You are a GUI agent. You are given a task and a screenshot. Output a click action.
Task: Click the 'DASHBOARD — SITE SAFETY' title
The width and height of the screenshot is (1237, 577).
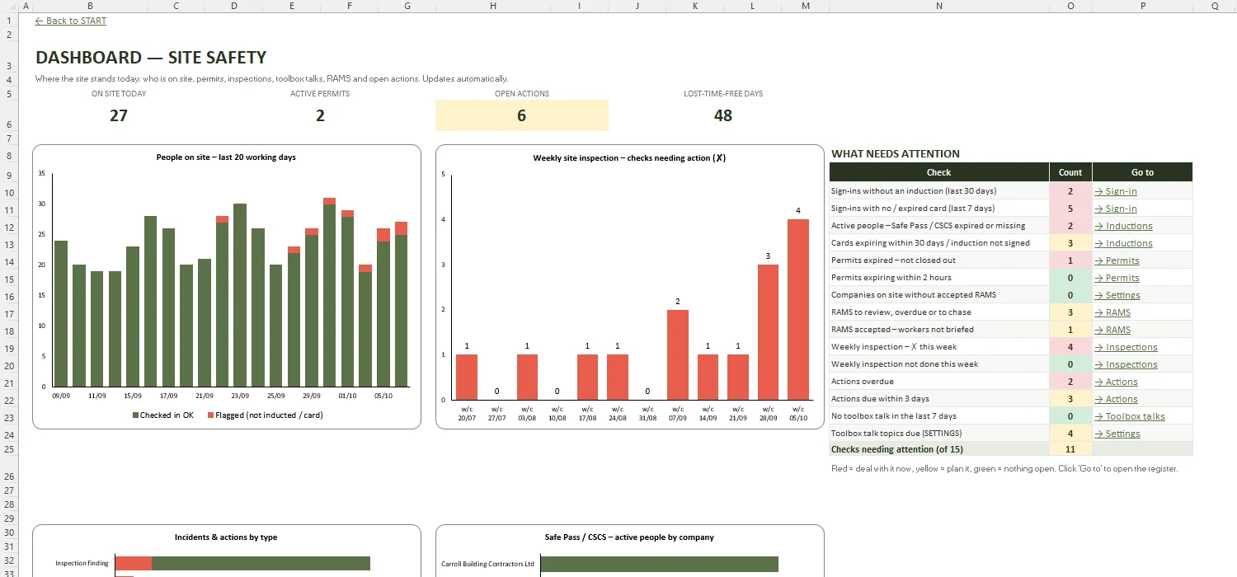pyautogui.click(x=151, y=58)
